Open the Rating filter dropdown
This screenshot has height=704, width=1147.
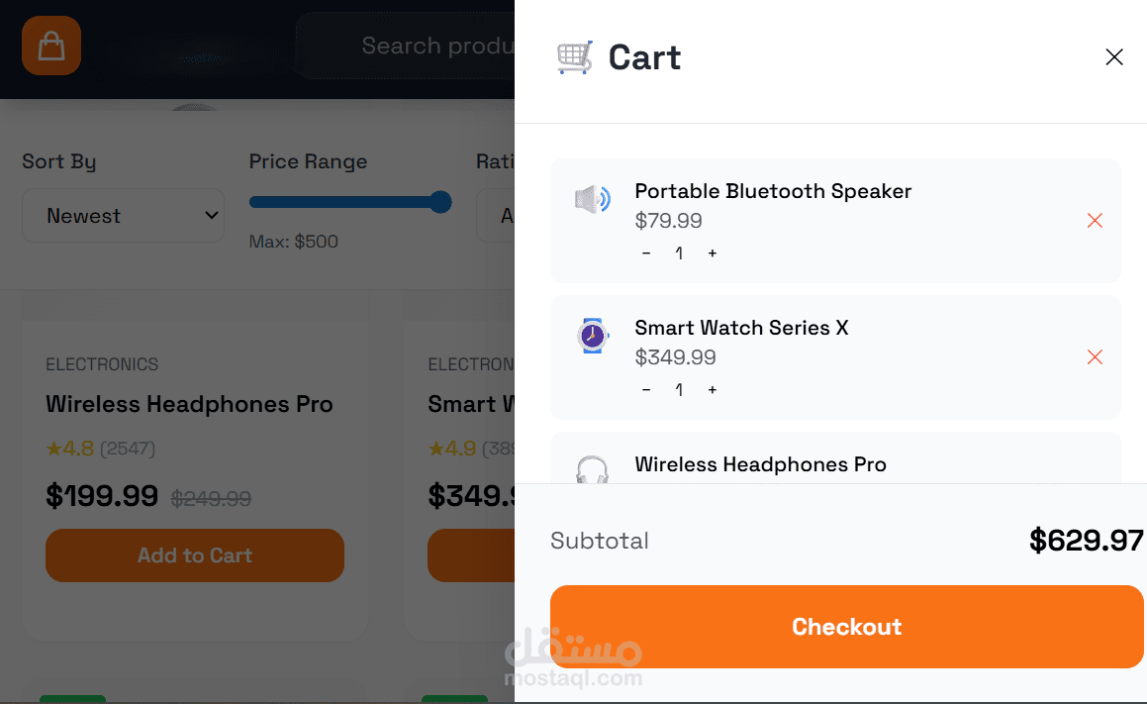click(497, 216)
